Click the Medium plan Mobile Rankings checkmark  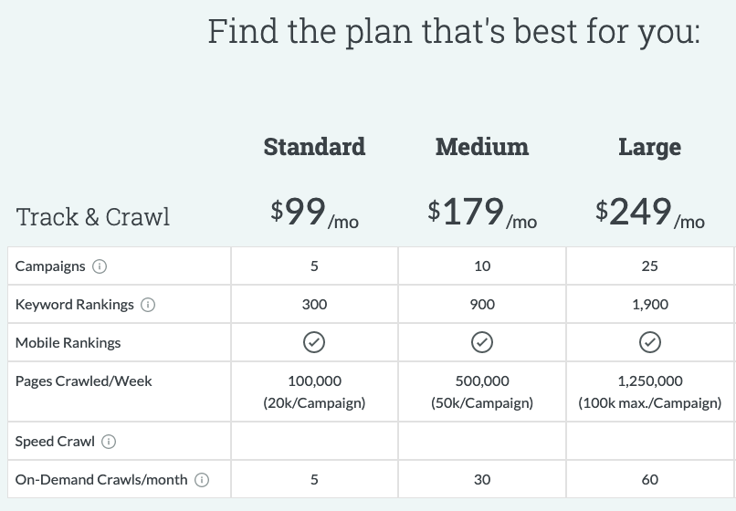482,342
